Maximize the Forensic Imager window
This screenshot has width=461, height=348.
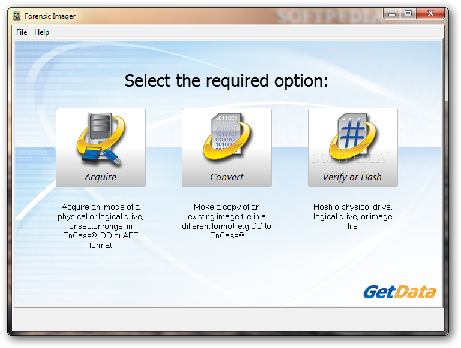click(408, 14)
